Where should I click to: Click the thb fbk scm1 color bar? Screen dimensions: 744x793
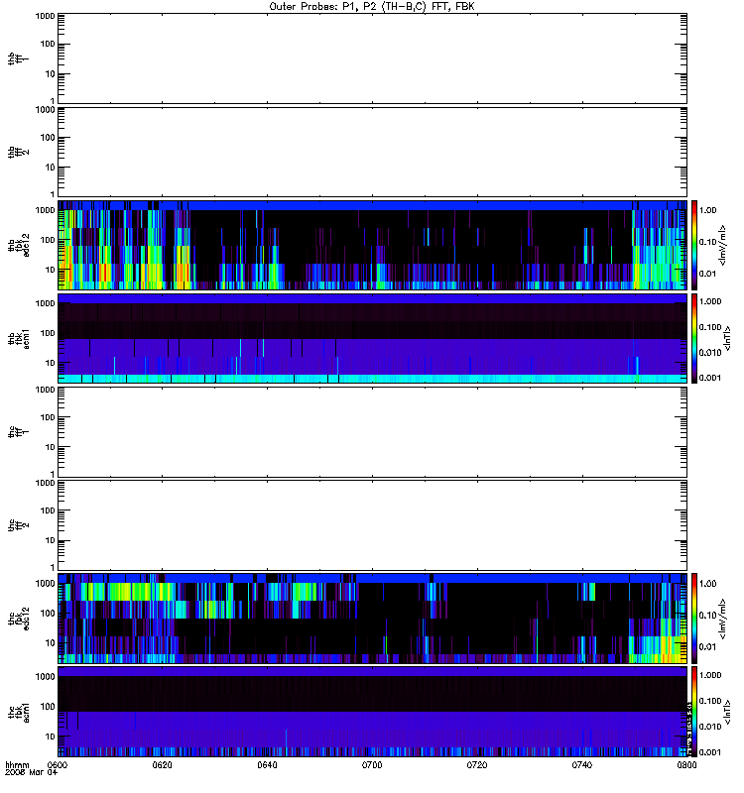pos(694,338)
